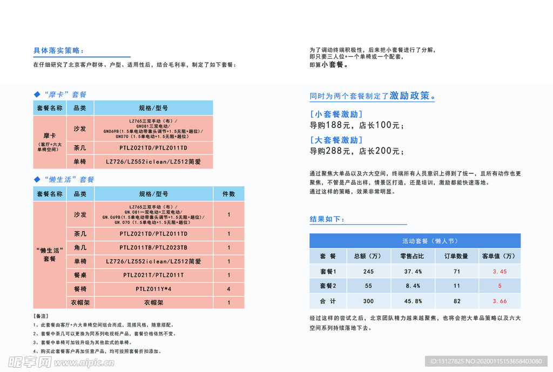
Task: Click the "通过这样的策略,效果非常明显。" sentence
Action: tap(353, 192)
